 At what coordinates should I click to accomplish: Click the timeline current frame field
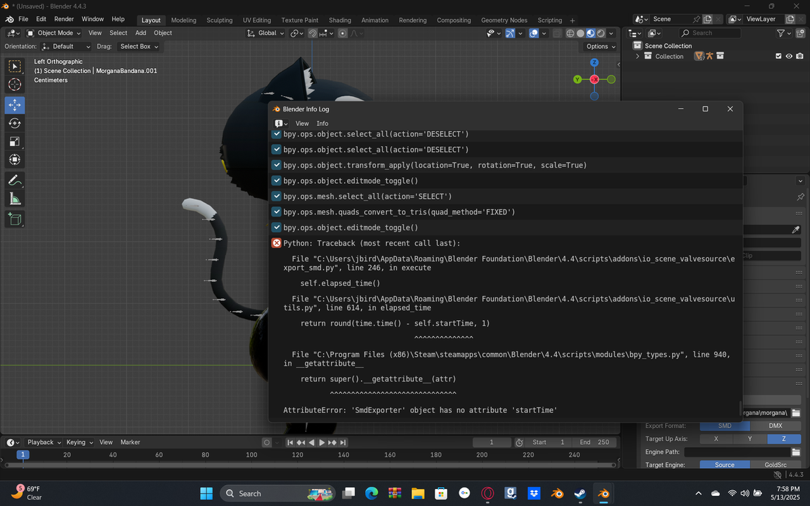coord(492,442)
